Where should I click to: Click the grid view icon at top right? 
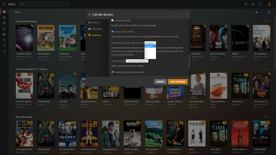tap(269, 12)
